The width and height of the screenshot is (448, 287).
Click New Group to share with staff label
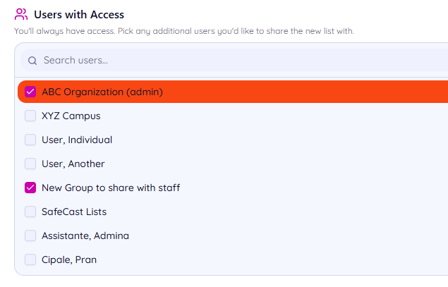click(x=111, y=188)
